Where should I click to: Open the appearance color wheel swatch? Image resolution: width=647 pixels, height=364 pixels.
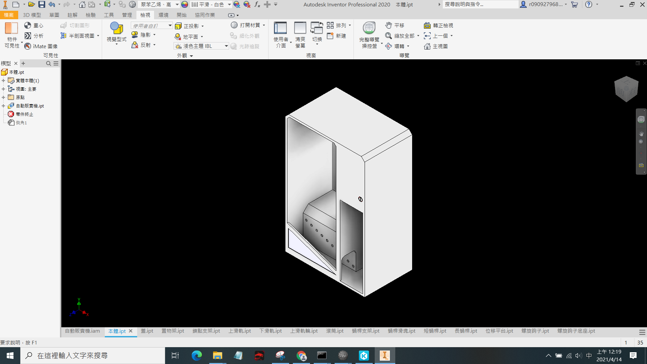pyautogui.click(x=185, y=4)
